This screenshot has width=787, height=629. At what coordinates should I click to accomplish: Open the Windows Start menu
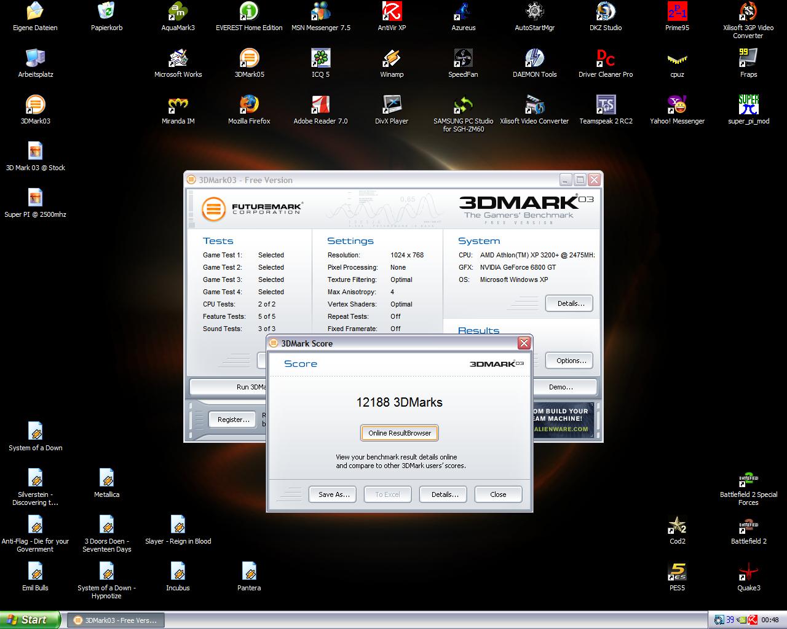[31, 620]
